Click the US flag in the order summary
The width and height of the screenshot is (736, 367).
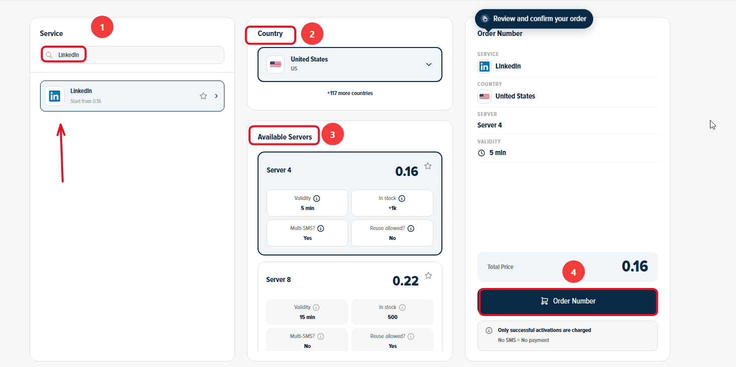tap(484, 96)
